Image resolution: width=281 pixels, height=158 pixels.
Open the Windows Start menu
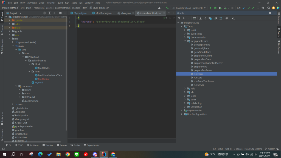4,154
